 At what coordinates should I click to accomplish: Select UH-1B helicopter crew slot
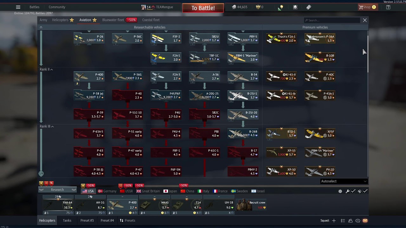point(219,205)
